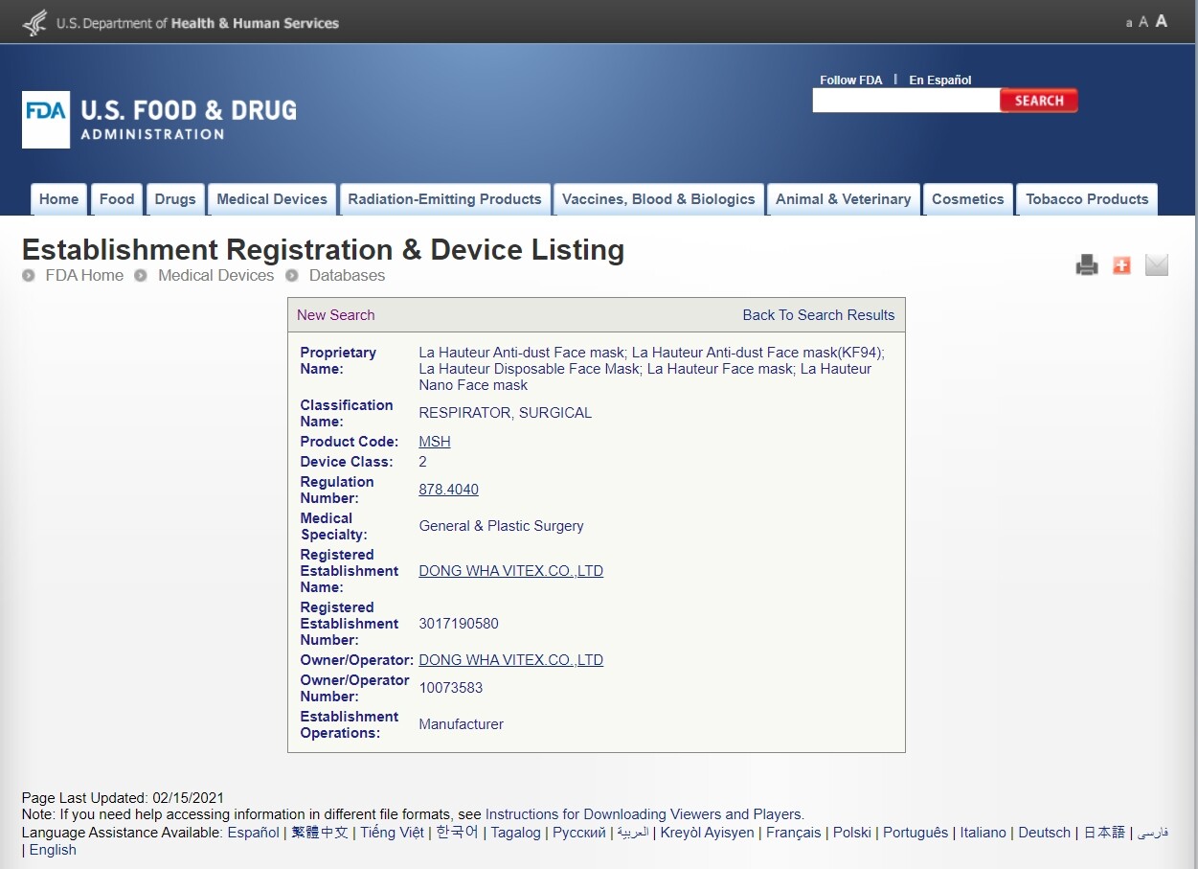Select largest text size 'A'
The height and width of the screenshot is (869, 1198).
(x=1161, y=21)
